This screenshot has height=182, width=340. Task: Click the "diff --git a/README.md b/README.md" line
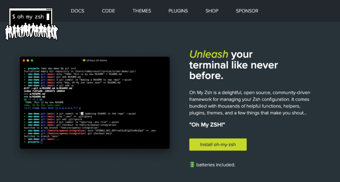pyautogui.click(x=48, y=88)
